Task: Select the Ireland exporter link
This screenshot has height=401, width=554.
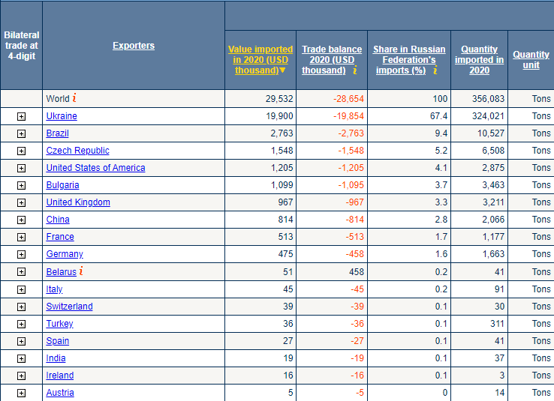Action: 60,376
